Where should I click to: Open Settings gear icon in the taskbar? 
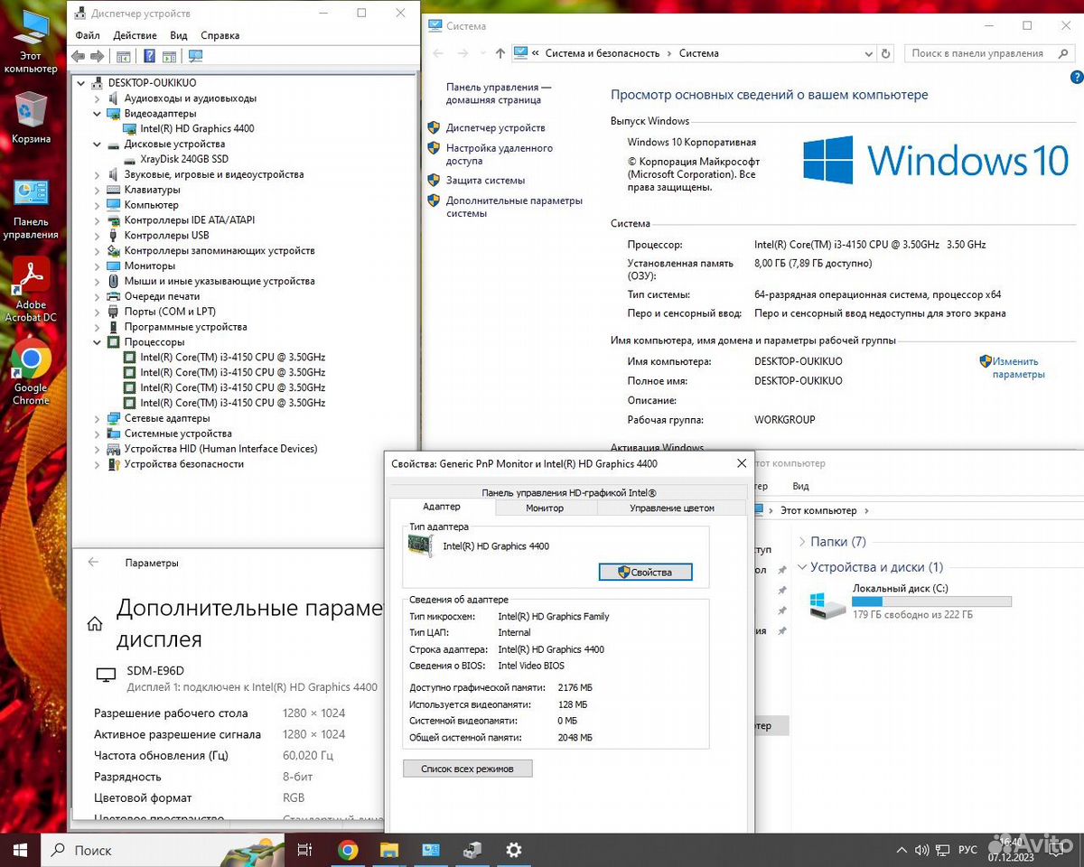coord(514,850)
